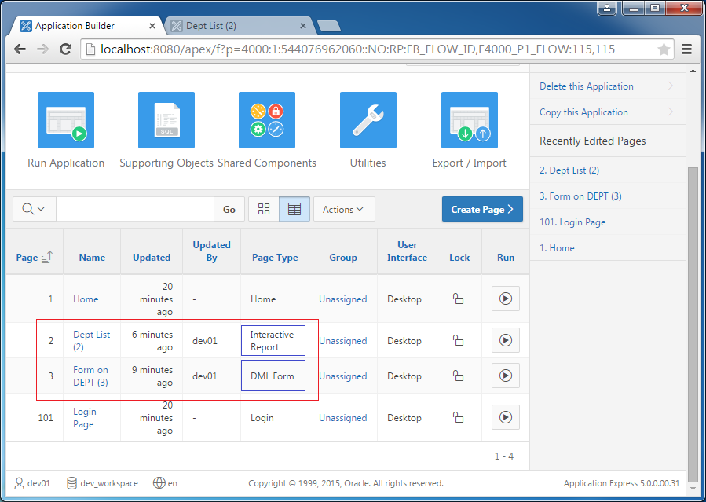
Task: Switch to report table view
Action: (x=294, y=209)
